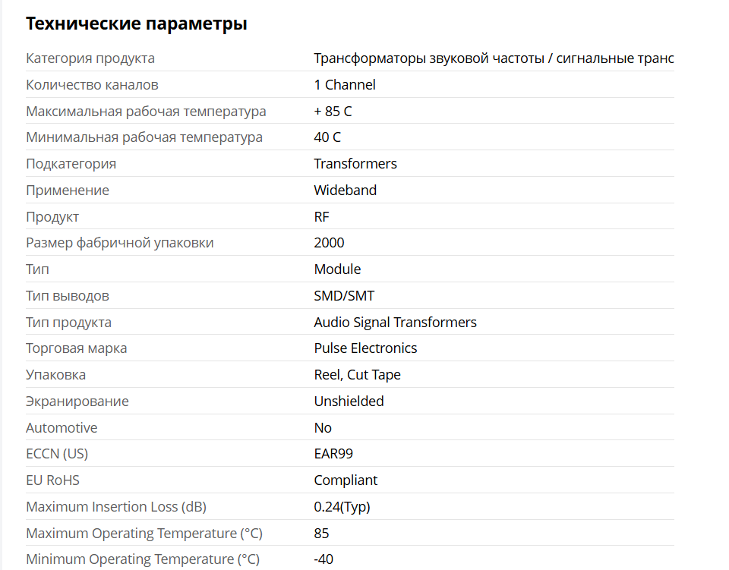Viewport: 729px width, 570px height.
Task: Select the 'Transformers' subcategory value
Action: tap(355, 164)
